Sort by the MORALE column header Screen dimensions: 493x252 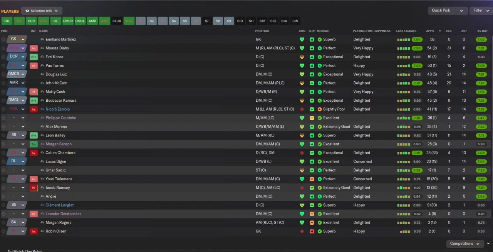pos(323,31)
